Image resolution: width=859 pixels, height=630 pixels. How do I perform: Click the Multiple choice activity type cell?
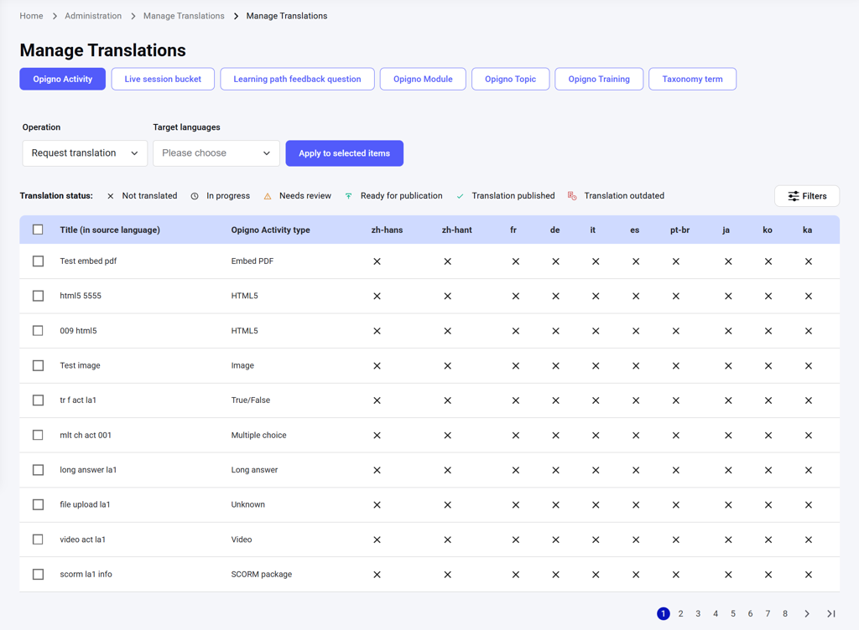[258, 436]
